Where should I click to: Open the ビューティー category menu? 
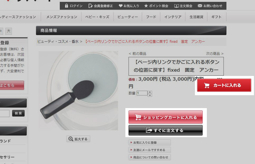[128, 17]
